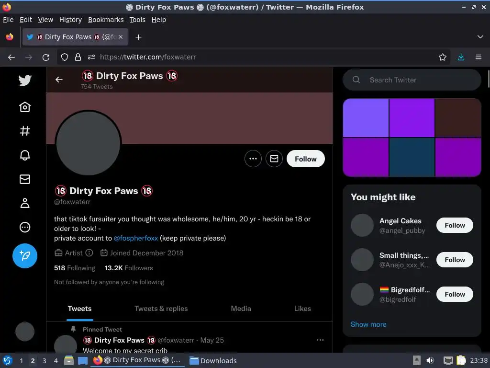Click the Firefox View icon
Image resolution: width=490 pixels, height=368 pixels.
pyautogui.click(x=10, y=37)
